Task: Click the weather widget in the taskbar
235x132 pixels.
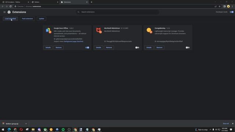Action: [x=202, y=129]
